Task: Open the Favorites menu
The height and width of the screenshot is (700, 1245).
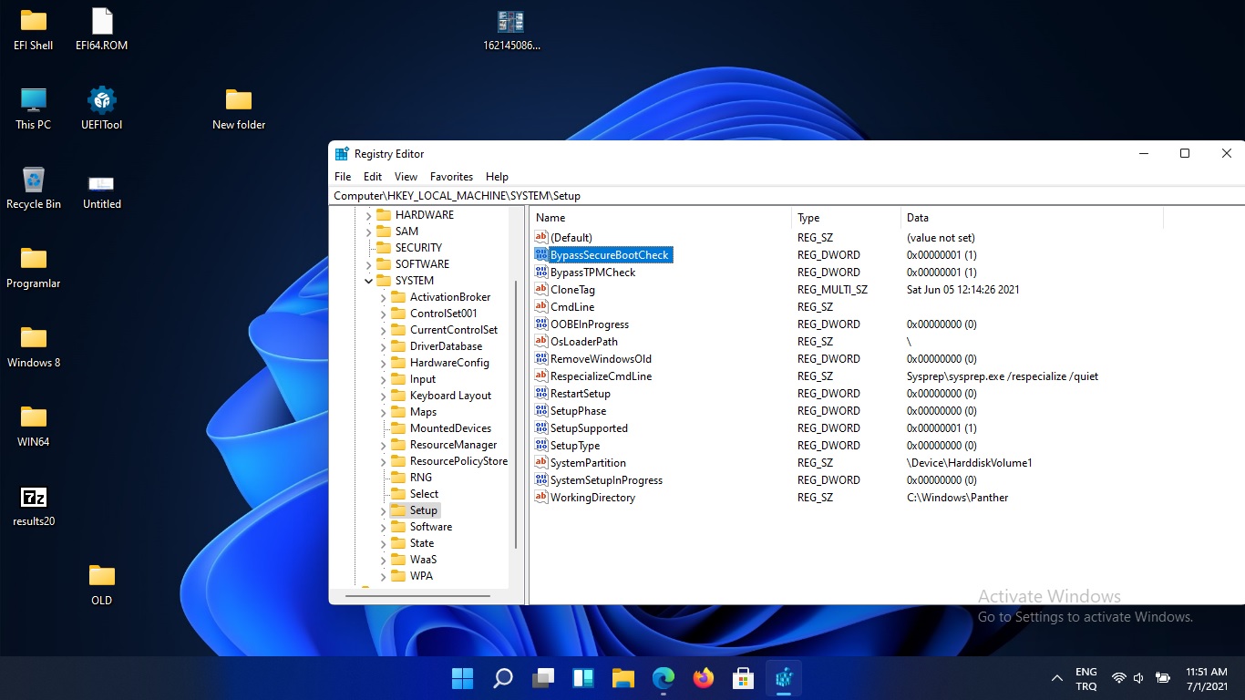Action: (451, 177)
